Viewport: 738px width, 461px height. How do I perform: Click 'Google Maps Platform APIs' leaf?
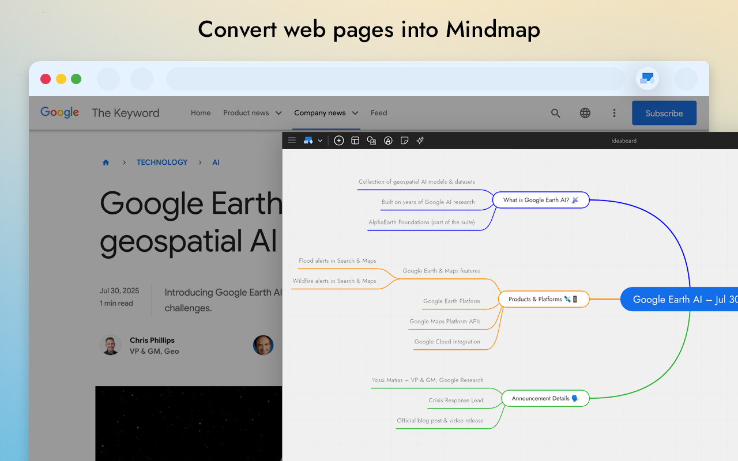click(x=445, y=322)
